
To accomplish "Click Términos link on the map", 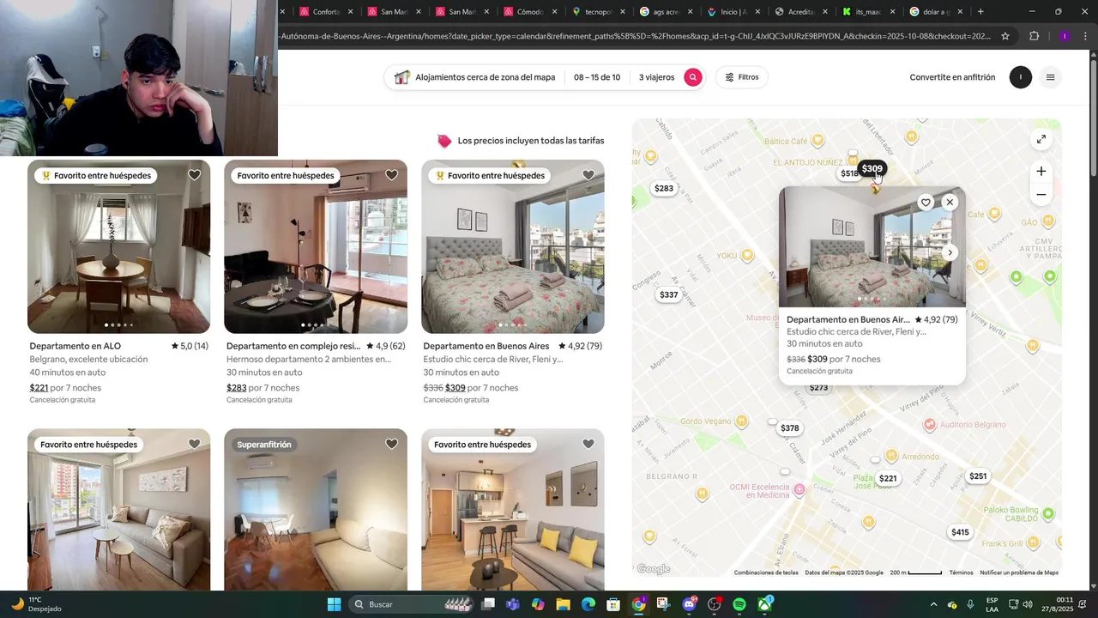I will tap(961, 573).
